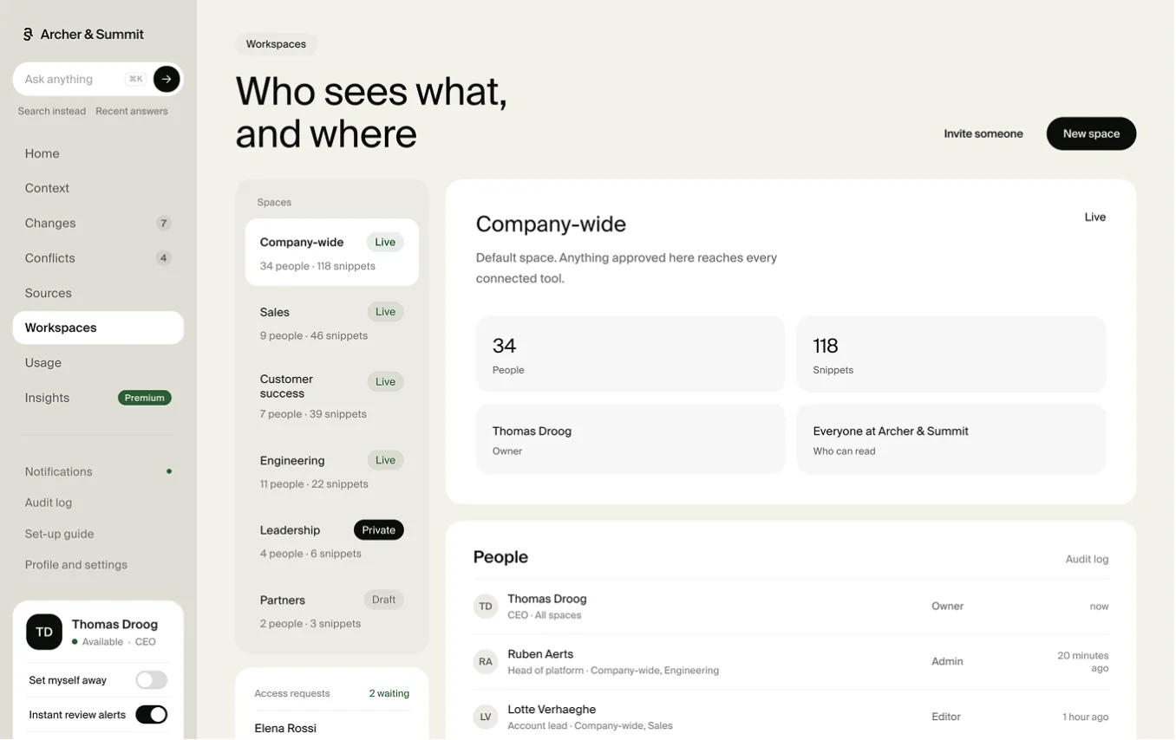Disable Instant review alerts switch
Viewport: 1176px width, 740px height.
(x=152, y=715)
